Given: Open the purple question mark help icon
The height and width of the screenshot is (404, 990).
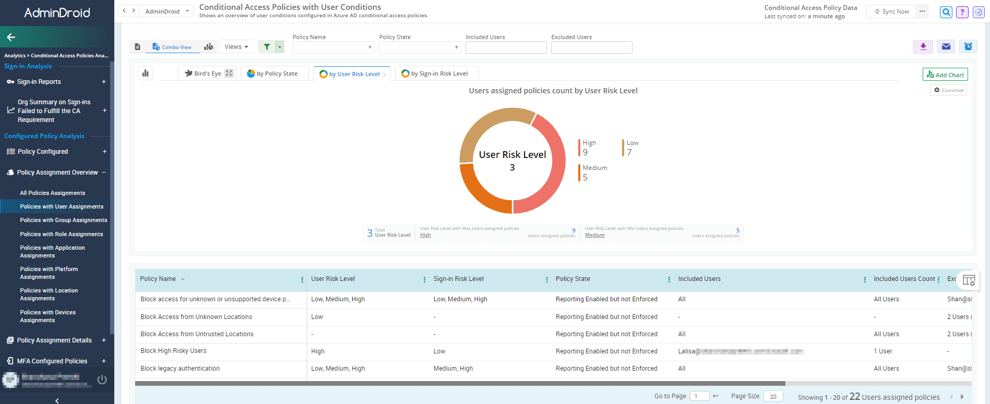Looking at the screenshot, I should click(962, 12).
